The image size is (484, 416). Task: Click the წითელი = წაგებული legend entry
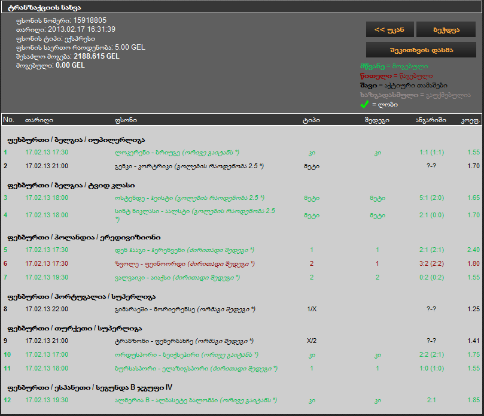point(396,75)
